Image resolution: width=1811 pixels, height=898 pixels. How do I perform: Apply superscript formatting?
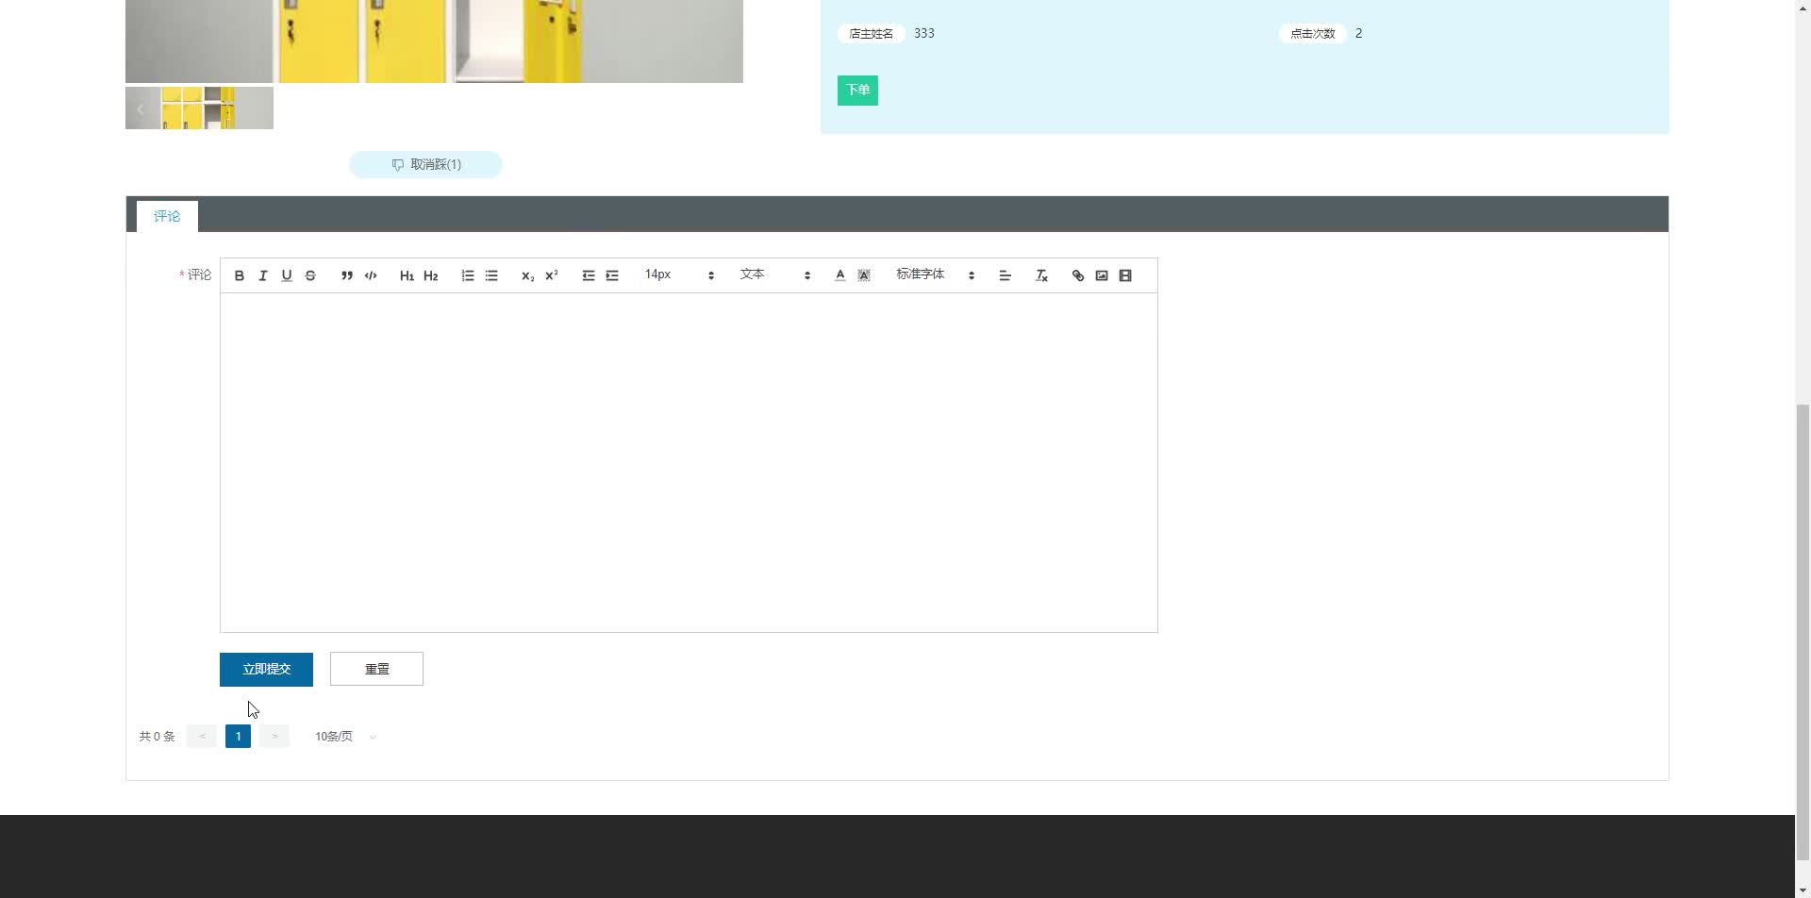point(552,275)
